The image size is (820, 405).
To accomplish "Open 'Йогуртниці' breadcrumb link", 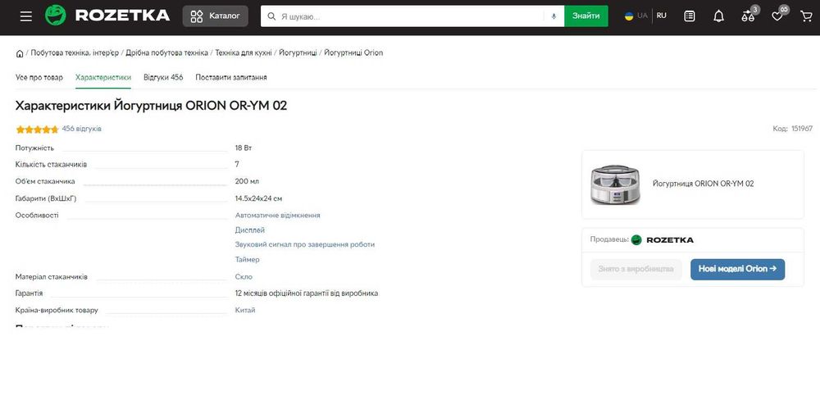I will (x=298, y=52).
